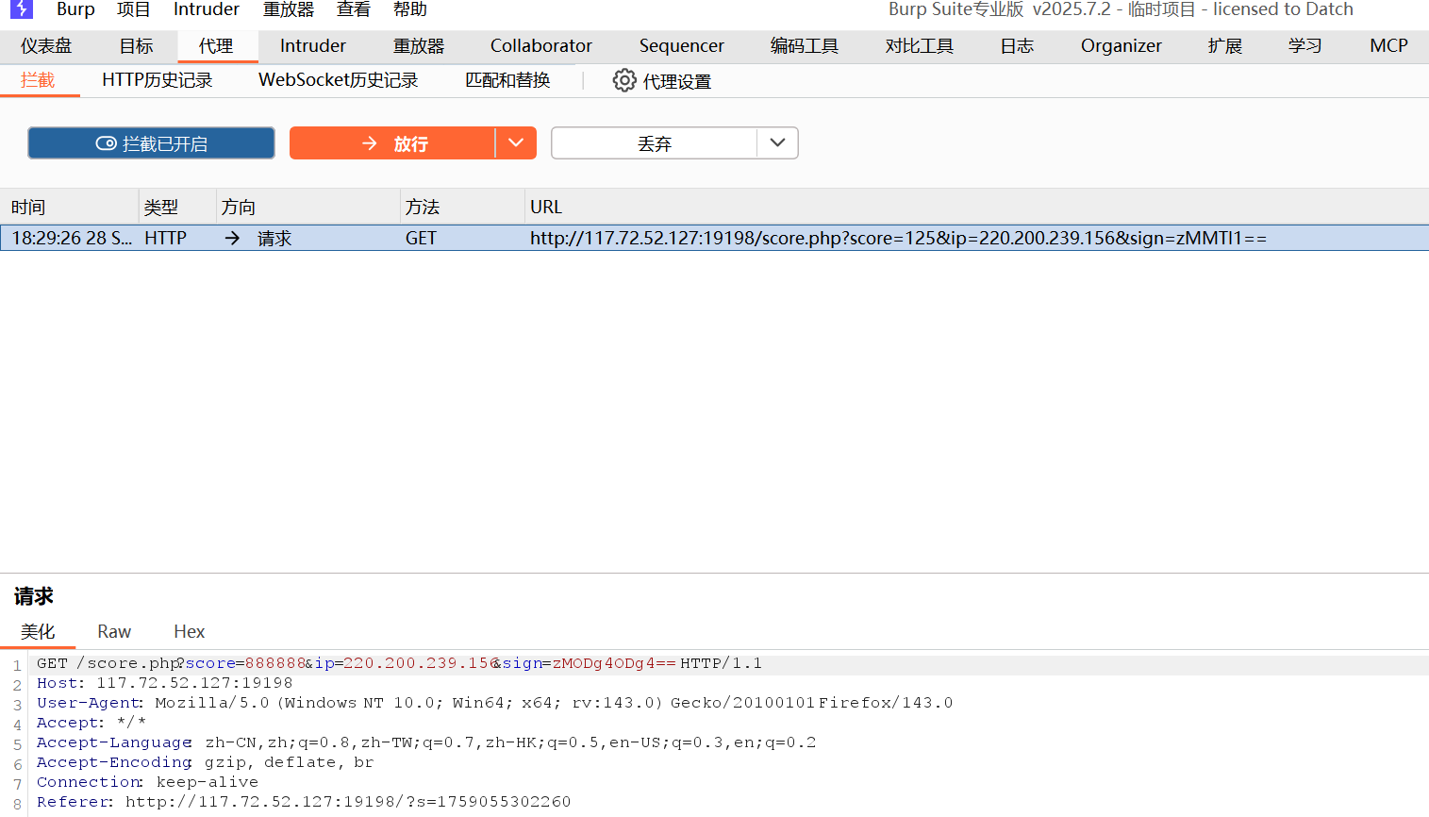Open the 重放器 menu in the menu bar

288,9
